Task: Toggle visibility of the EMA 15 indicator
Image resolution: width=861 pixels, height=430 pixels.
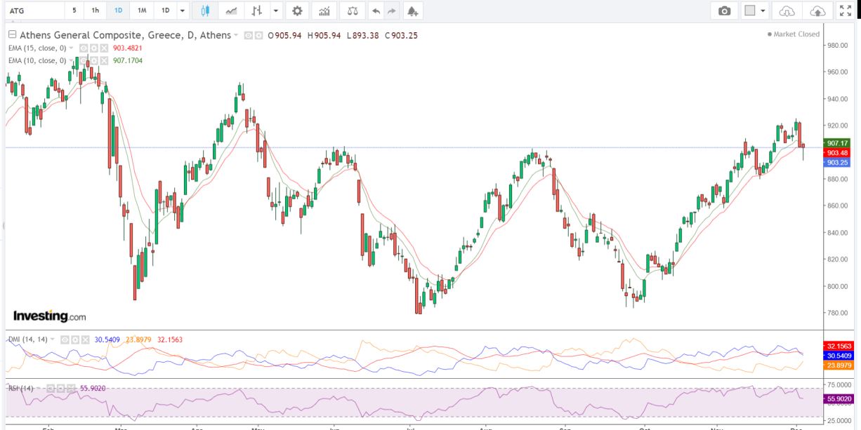Action: tap(83, 48)
